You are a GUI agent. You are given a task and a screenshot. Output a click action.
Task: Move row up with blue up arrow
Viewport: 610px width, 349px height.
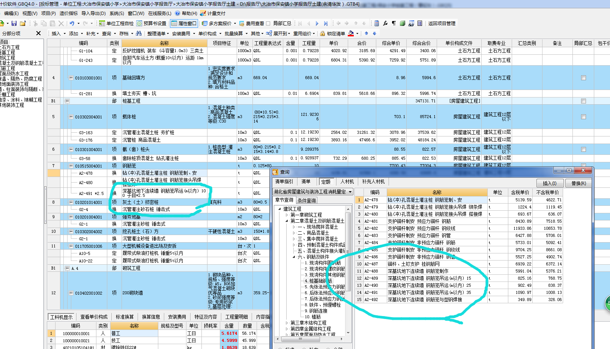(x=367, y=33)
